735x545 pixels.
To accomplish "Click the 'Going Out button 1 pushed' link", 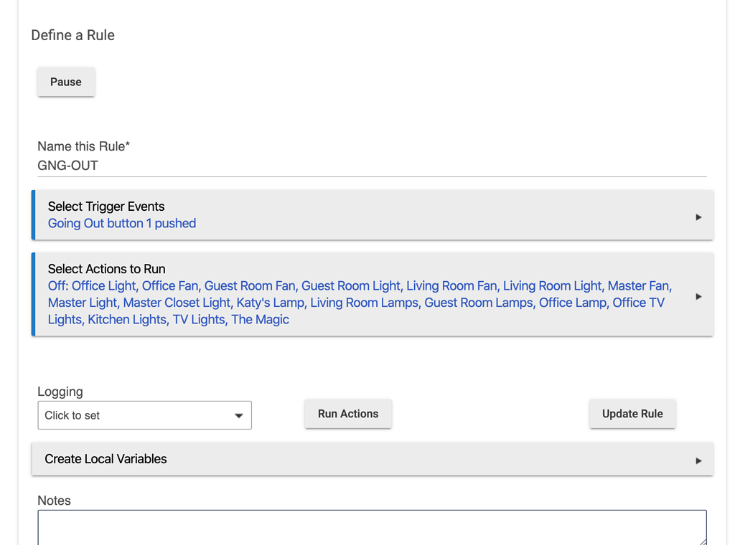I will coord(121,223).
